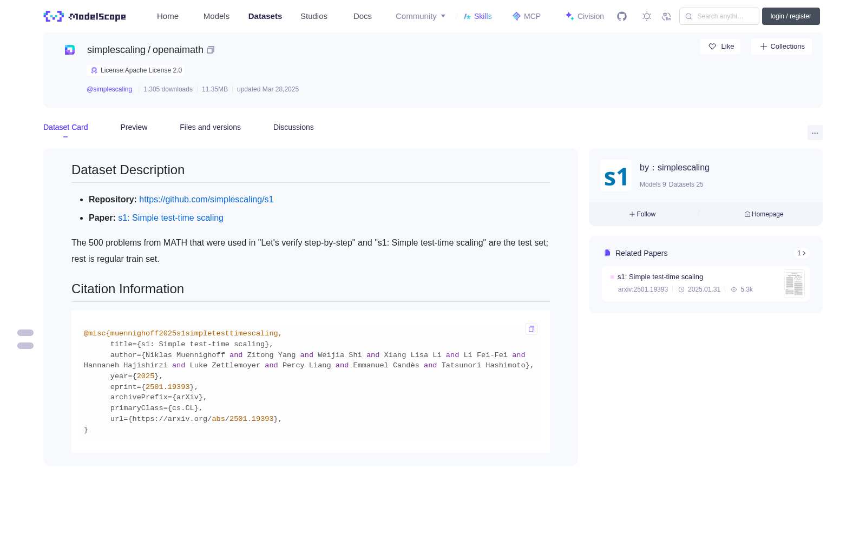This screenshot has width=866, height=541.
Task: Open simplescaling Homepage
Action: click(x=764, y=214)
